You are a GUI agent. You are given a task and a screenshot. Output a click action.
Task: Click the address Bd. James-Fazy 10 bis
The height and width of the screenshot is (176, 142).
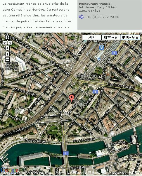point(97,7)
